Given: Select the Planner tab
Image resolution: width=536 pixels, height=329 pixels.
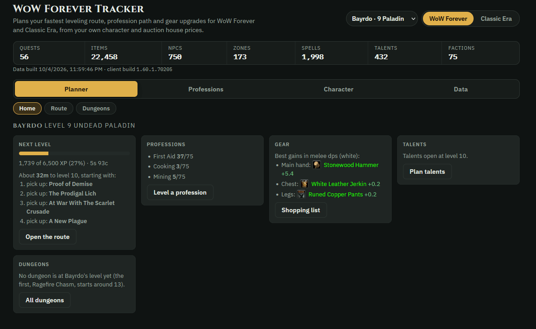Looking at the screenshot, I should 76,89.
